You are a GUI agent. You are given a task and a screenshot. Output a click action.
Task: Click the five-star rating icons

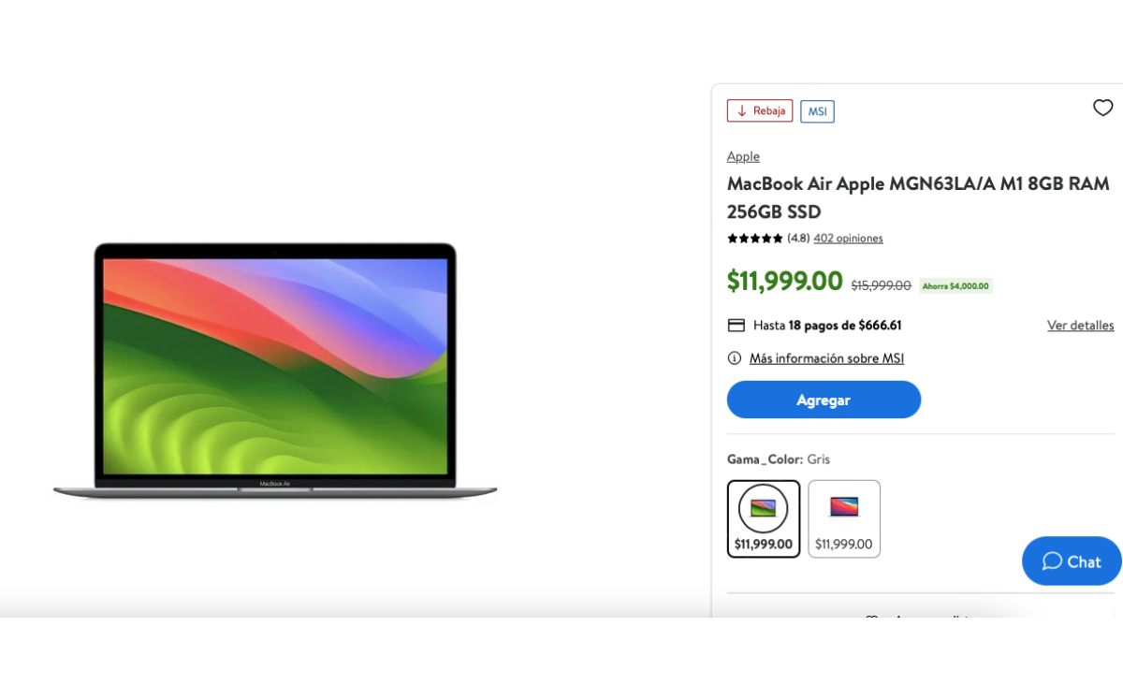(755, 239)
